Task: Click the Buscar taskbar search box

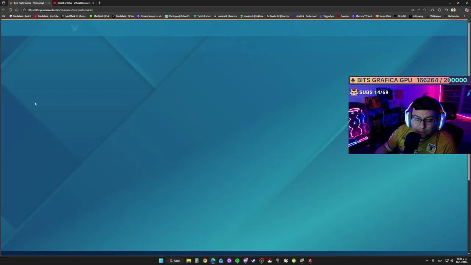Action: (175, 261)
